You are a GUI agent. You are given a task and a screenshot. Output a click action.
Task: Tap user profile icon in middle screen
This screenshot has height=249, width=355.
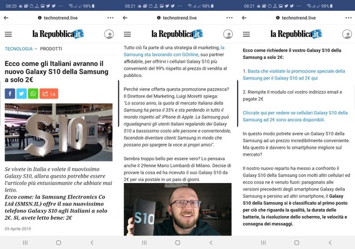[228, 34]
